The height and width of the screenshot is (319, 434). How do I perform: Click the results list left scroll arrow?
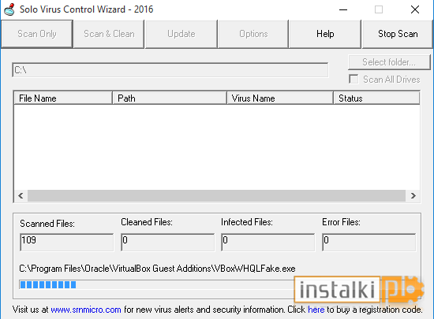click(x=21, y=196)
